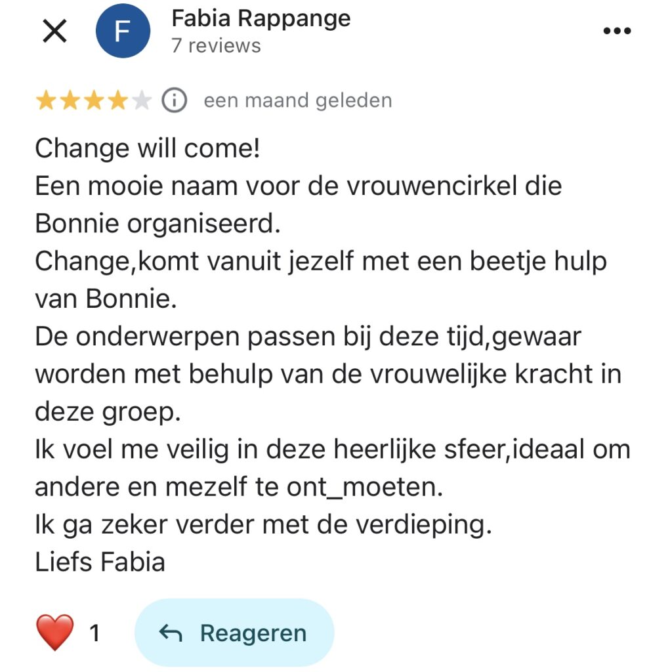This screenshot has height=672, width=672.
Task: Click the first gold star
Action: tap(46, 100)
